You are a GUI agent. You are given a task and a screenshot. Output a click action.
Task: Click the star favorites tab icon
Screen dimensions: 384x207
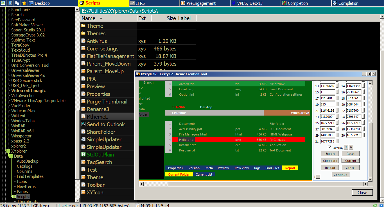pos(24,3)
